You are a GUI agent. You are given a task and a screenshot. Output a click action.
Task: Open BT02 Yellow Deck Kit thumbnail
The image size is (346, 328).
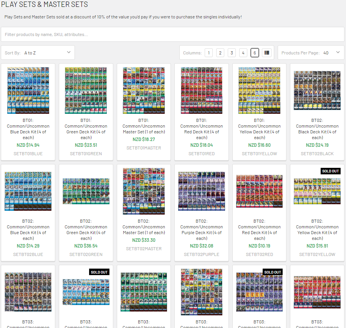317,191
